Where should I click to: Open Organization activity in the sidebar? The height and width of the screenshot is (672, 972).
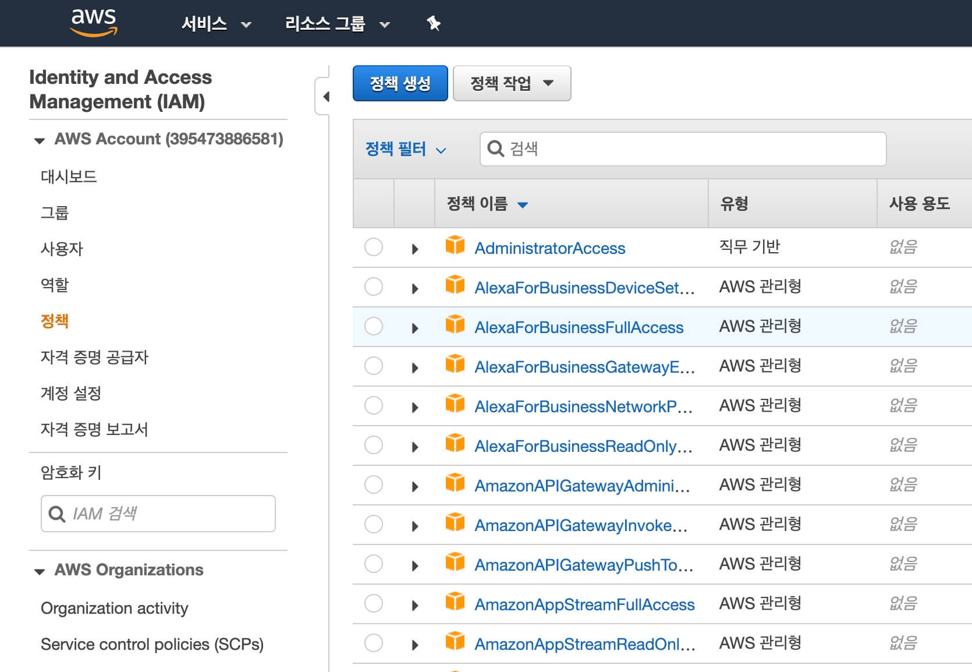tap(115, 608)
